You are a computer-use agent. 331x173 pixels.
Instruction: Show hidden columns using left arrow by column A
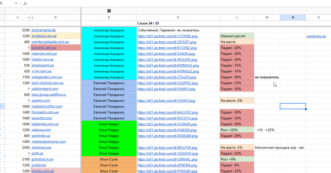coord(29,18)
